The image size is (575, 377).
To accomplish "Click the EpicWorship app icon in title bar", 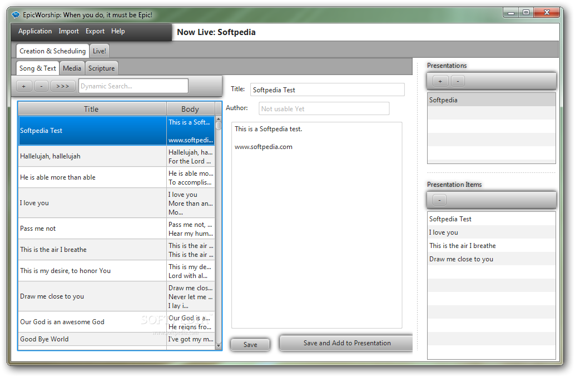I will (16, 15).
